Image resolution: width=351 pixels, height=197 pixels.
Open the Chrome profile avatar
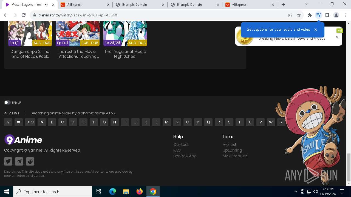click(x=336, y=15)
